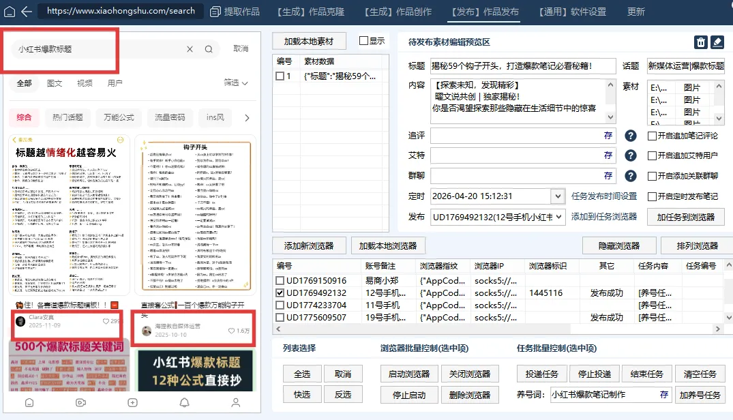
Task: Open the trash icon in the preview area
Action: click(701, 42)
